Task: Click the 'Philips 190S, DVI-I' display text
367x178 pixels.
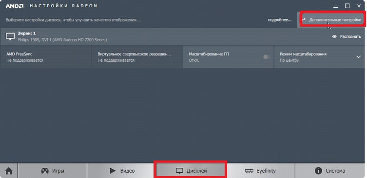Action: 62,40
